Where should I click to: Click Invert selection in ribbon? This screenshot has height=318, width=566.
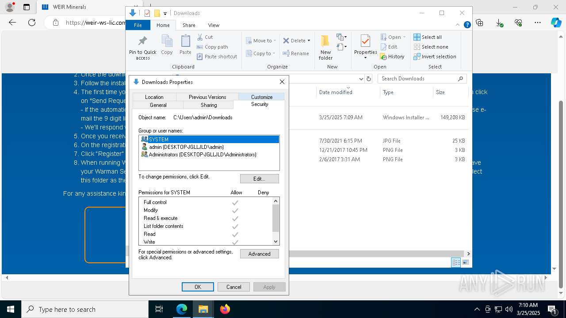[435, 57]
